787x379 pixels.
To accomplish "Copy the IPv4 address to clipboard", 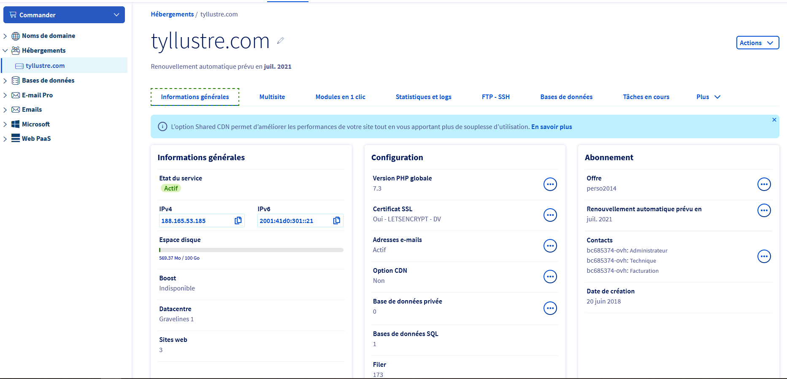I will pyautogui.click(x=238, y=220).
